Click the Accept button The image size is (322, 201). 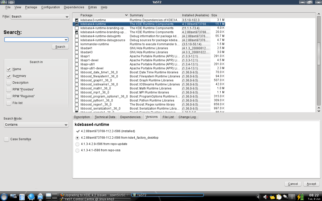click(x=311, y=184)
